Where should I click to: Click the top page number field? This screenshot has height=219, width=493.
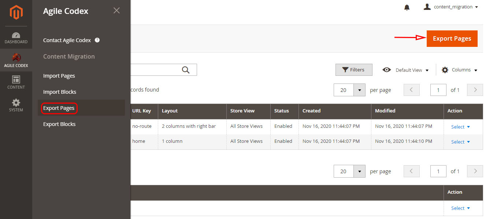point(438,90)
